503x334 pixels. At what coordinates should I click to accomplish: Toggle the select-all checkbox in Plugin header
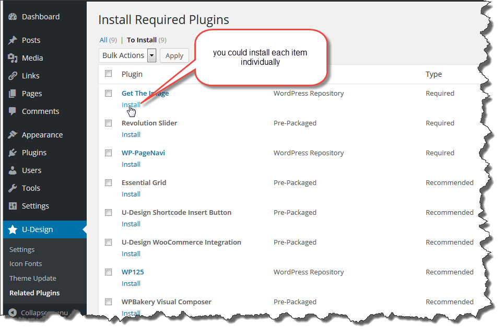click(x=109, y=74)
